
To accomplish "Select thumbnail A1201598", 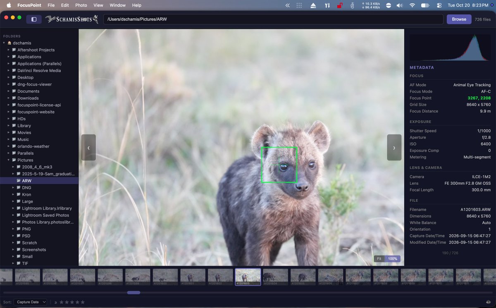I will (110, 277).
